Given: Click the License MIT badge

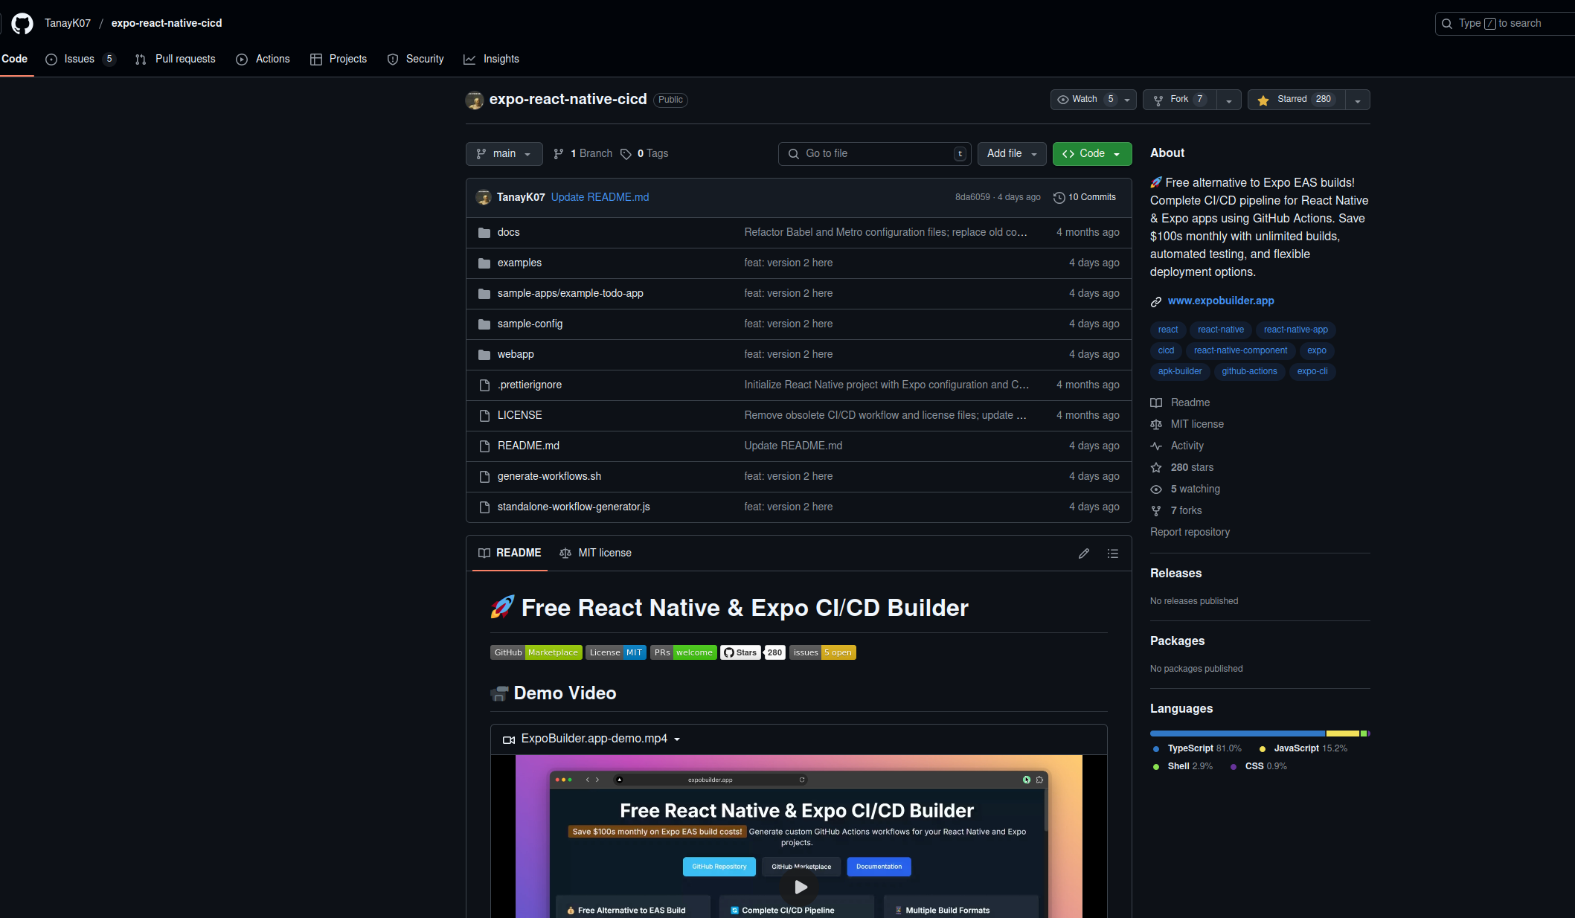Looking at the screenshot, I should [616, 652].
